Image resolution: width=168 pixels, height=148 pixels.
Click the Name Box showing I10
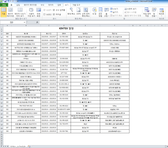pyautogui.click(x=12, y=22)
